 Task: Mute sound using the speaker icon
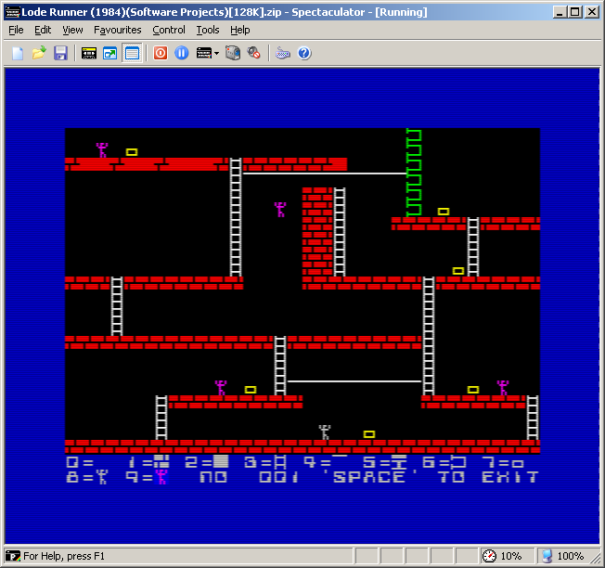pyautogui.click(x=254, y=53)
